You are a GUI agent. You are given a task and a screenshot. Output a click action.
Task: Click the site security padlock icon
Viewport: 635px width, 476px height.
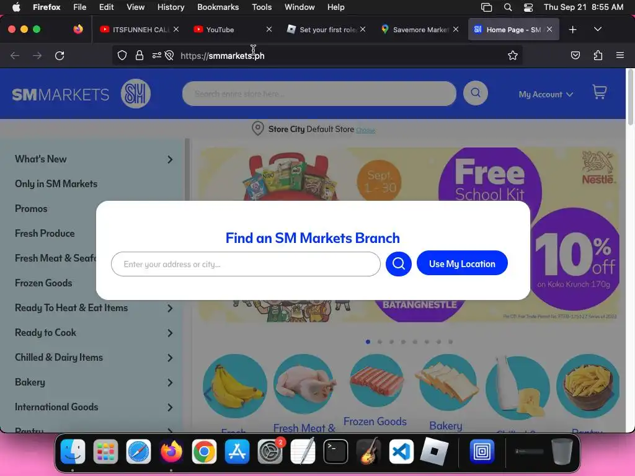click(x=140, y=55)
